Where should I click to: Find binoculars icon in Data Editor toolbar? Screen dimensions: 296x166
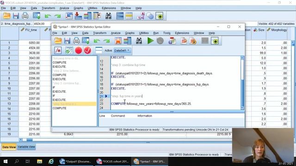108,16
